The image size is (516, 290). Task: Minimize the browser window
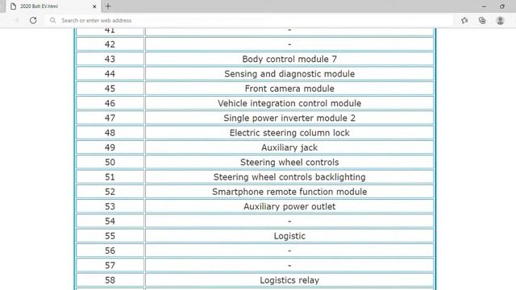(484, 6)
